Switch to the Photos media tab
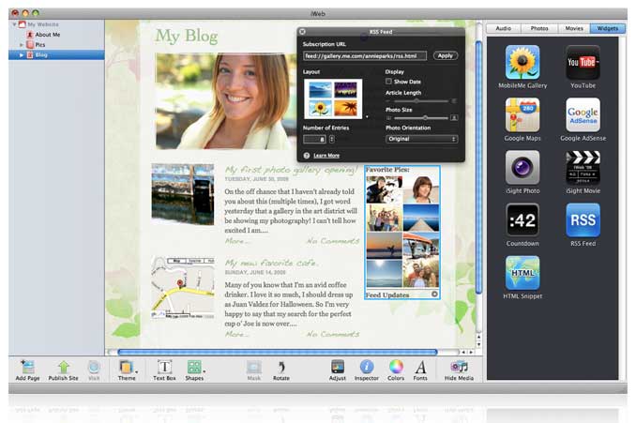 pos(538,29)
